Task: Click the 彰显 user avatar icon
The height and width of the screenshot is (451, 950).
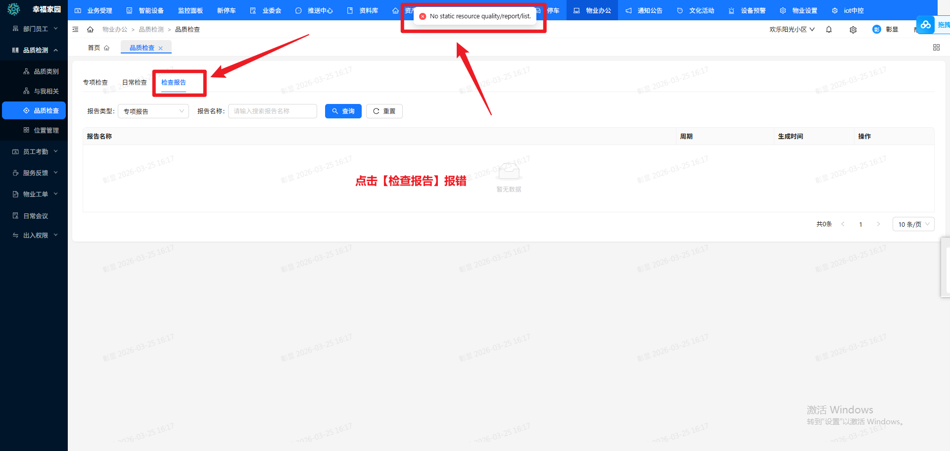Action: (876, 30)
